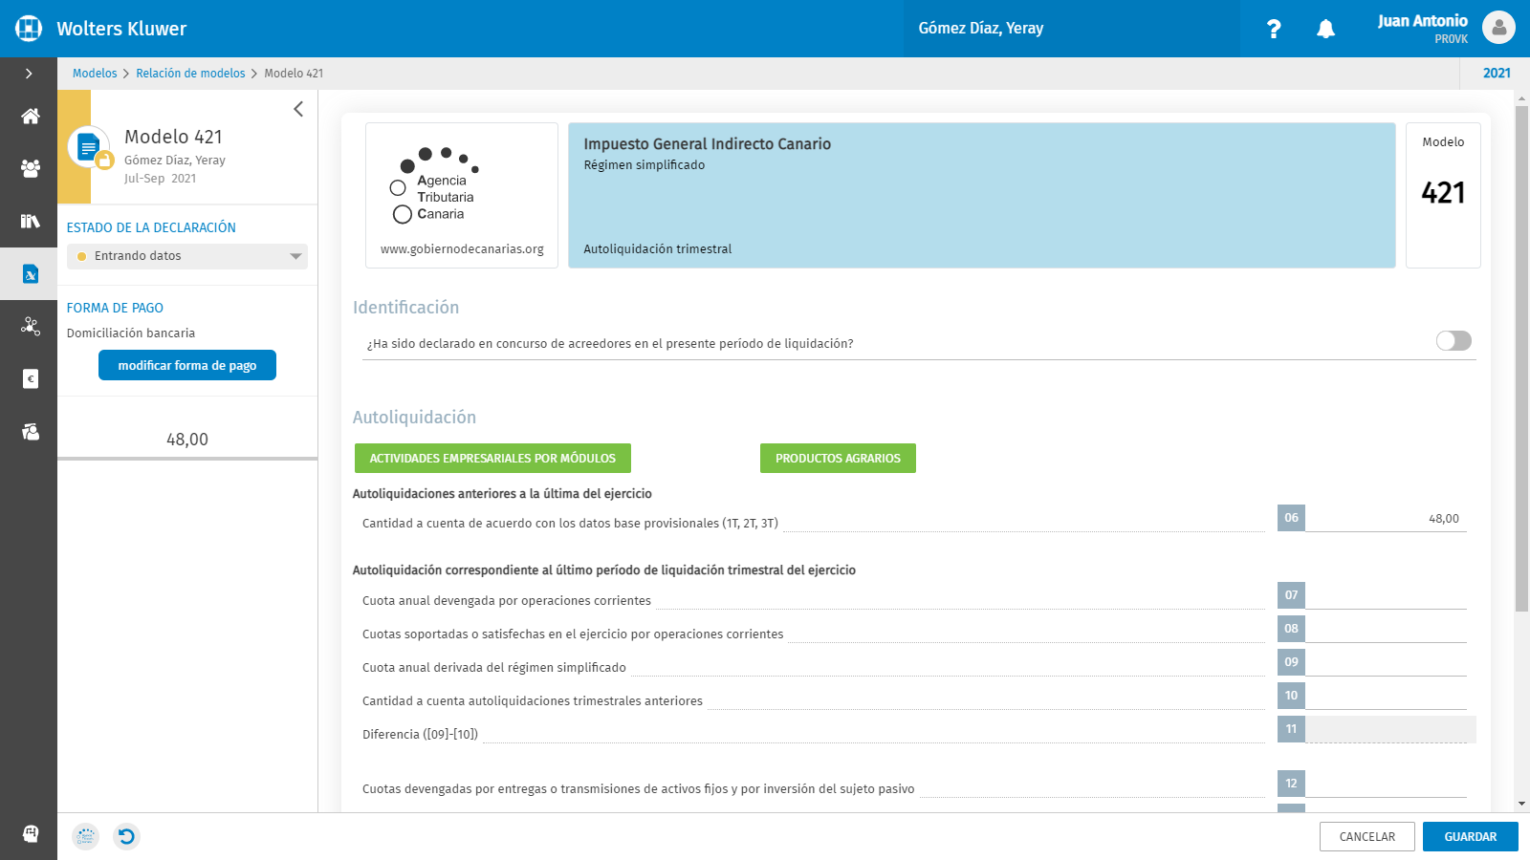Click the refresh circular arrow icon
1530x860 pixels.
click(126, 837)
